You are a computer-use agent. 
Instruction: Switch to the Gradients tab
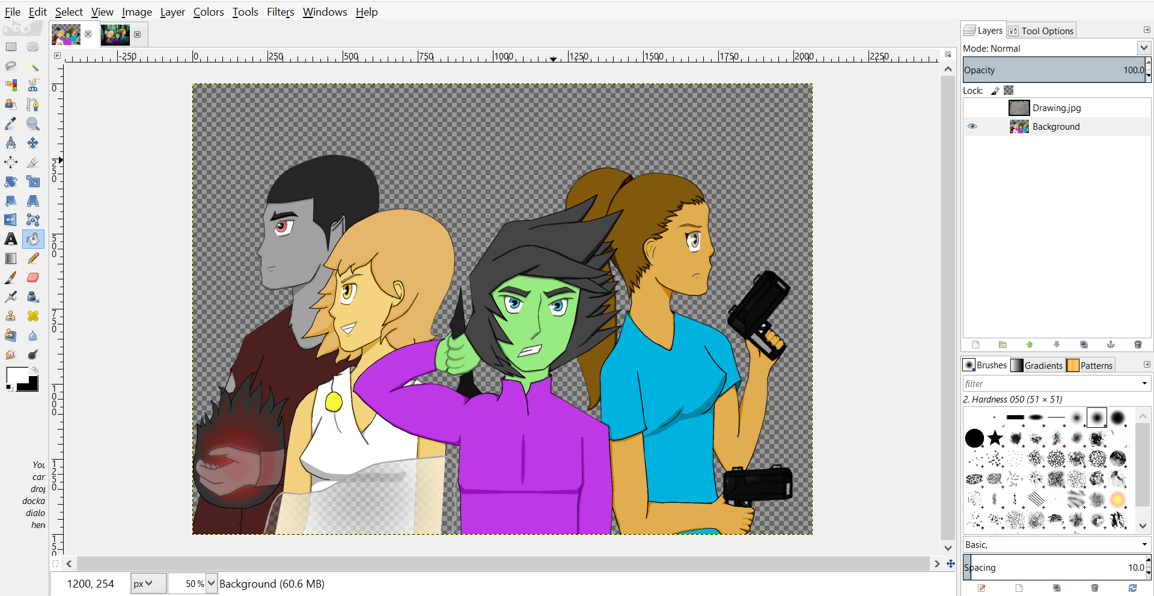point(1037,365)
